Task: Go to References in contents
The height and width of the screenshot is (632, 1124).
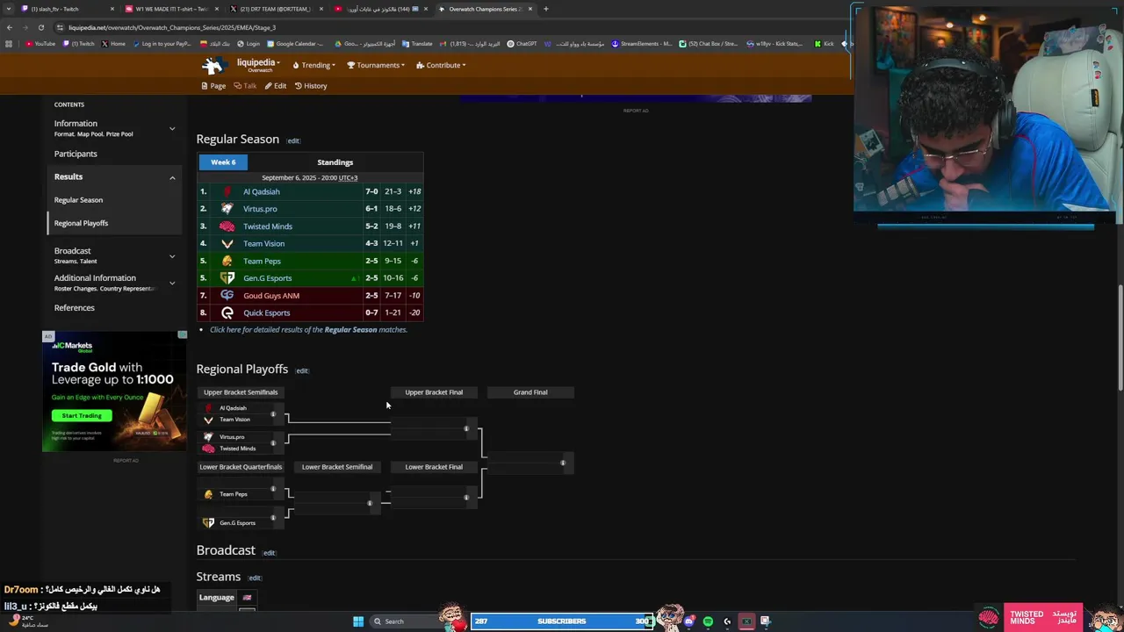Action: pos(74,308)
